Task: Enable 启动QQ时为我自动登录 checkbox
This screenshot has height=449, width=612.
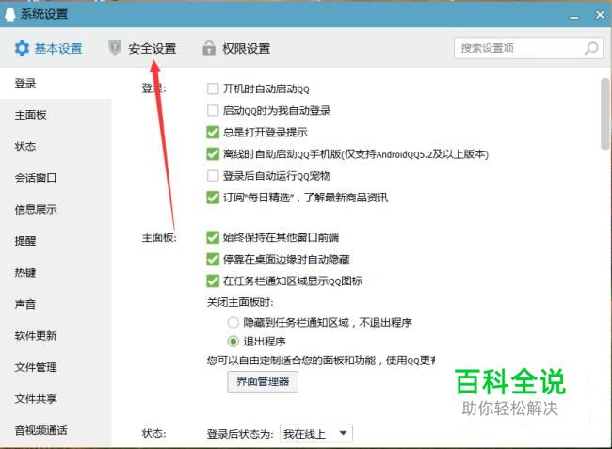Action: click(213, 110)
